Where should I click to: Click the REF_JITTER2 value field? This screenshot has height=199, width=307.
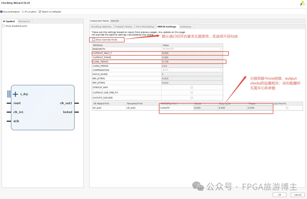pyautogui.click(x=192, y=83)
